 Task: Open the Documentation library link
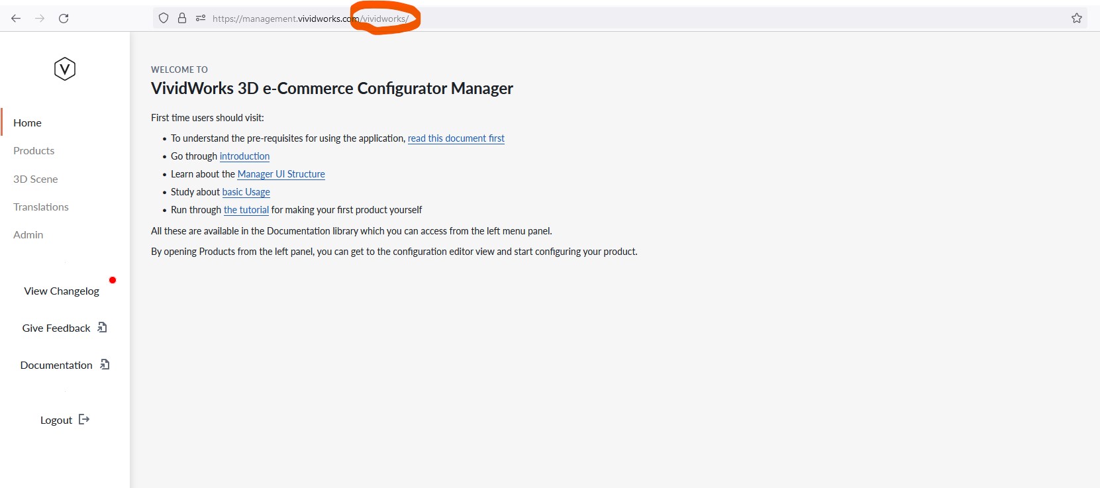coord(56,365)
